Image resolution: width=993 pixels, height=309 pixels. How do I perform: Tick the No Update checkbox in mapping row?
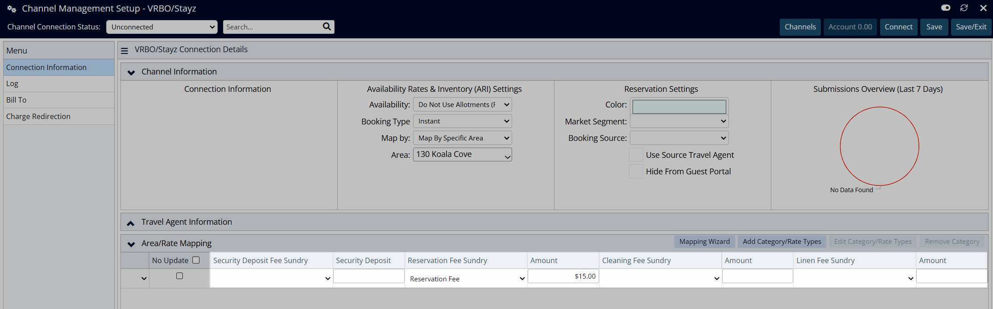(179, 276)
